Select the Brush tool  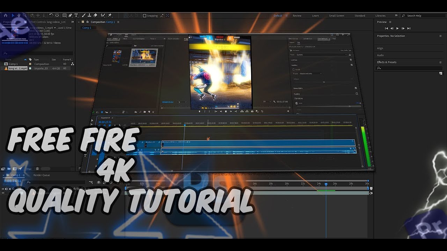point(83,15)
